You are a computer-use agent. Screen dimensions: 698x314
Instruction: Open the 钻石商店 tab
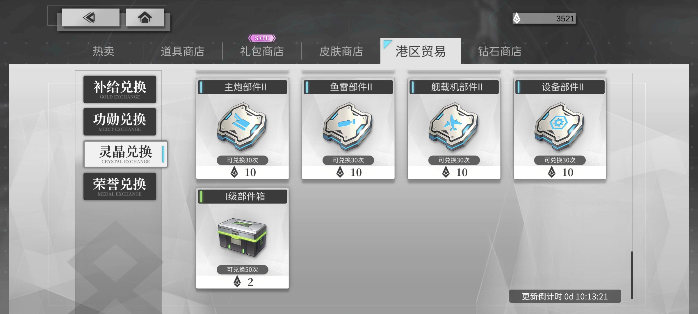pos(500,51)
